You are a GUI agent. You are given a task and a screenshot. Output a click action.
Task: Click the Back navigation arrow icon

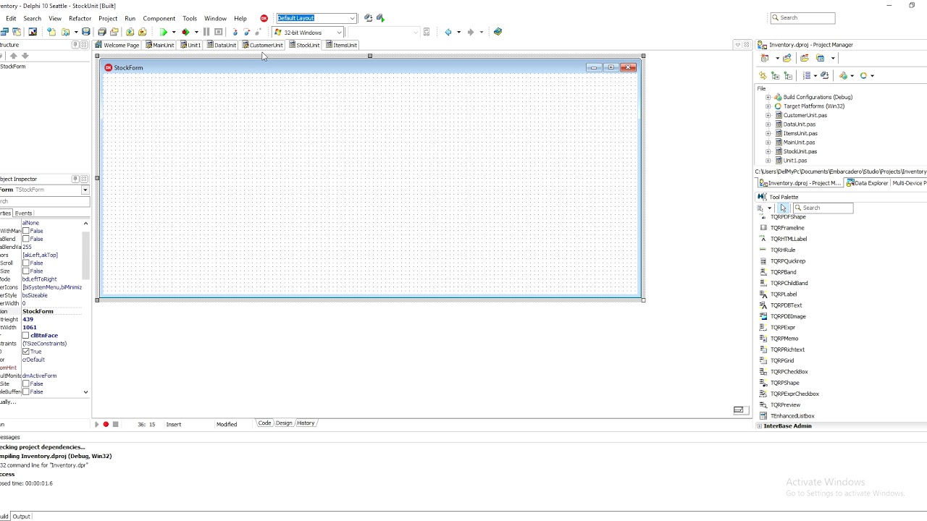[448, 32]
